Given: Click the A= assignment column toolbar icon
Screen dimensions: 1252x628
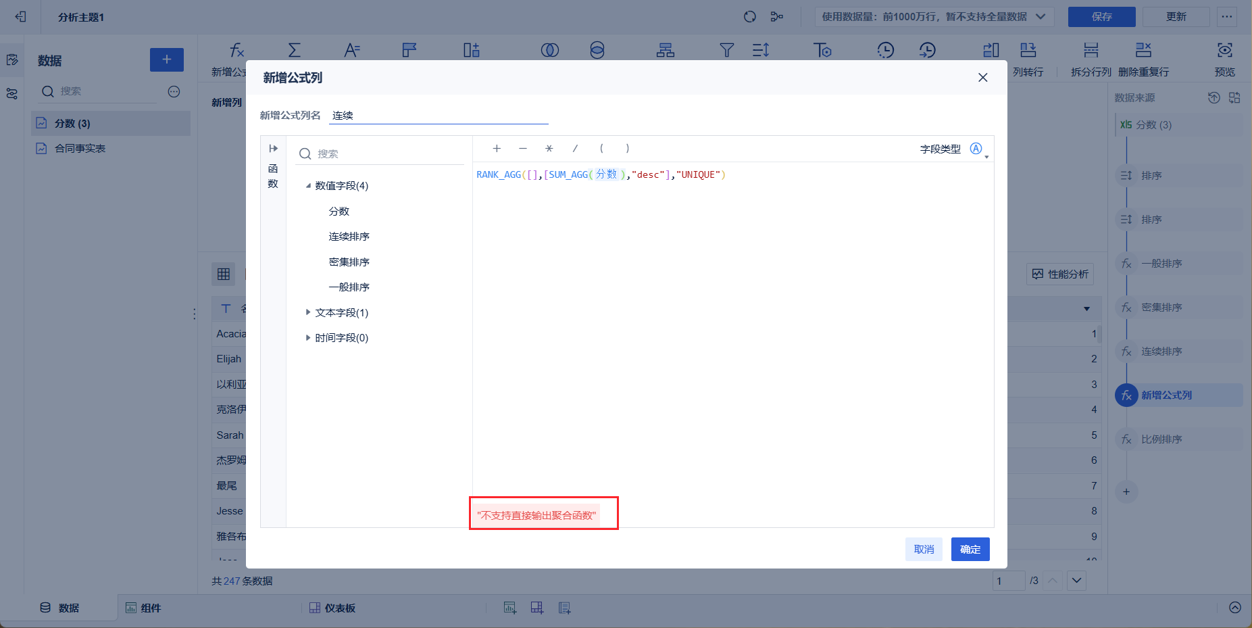Looking at the screenshot, I should (352, 50).
